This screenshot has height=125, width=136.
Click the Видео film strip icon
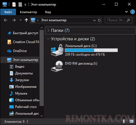11,67
